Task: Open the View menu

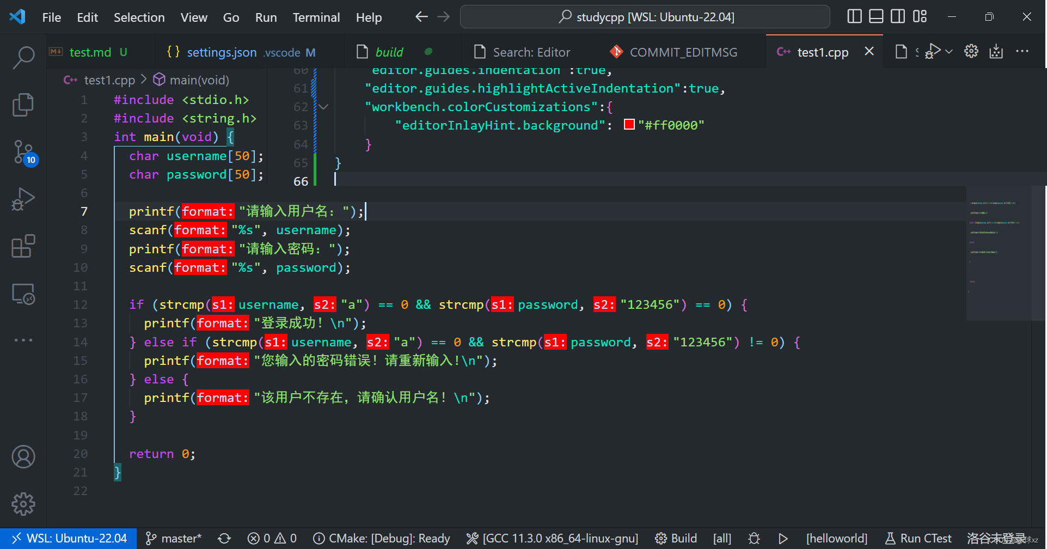Action: point(194,17)
